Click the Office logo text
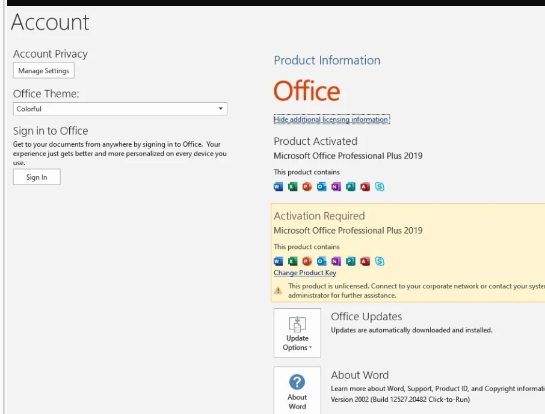 coord(307,91)
